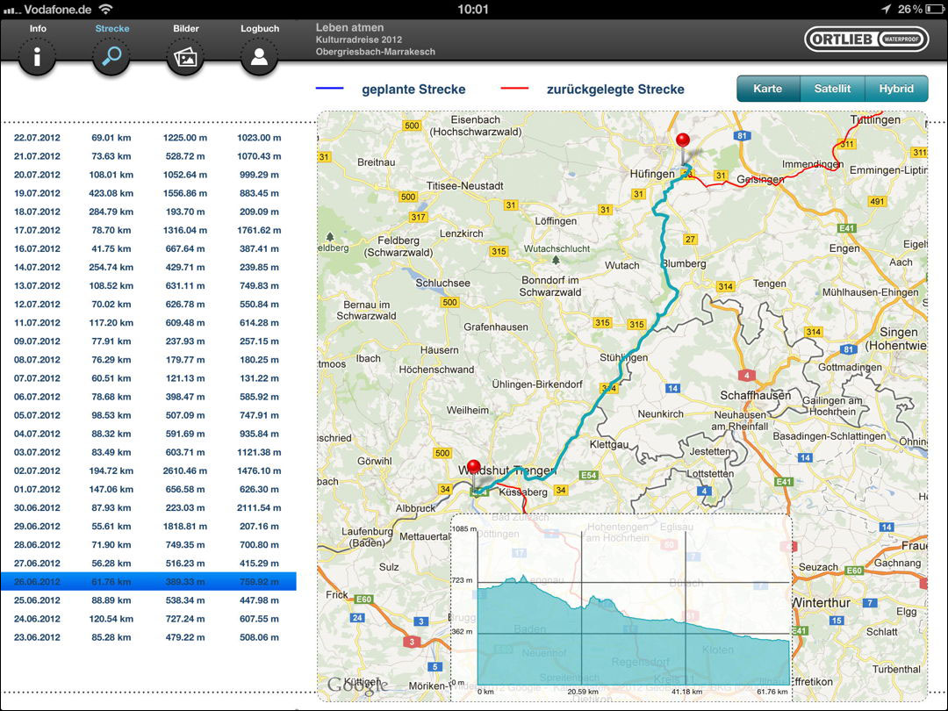Switch map to Karte view
This screenshot has width=948, height=711.
pos(768,89)
